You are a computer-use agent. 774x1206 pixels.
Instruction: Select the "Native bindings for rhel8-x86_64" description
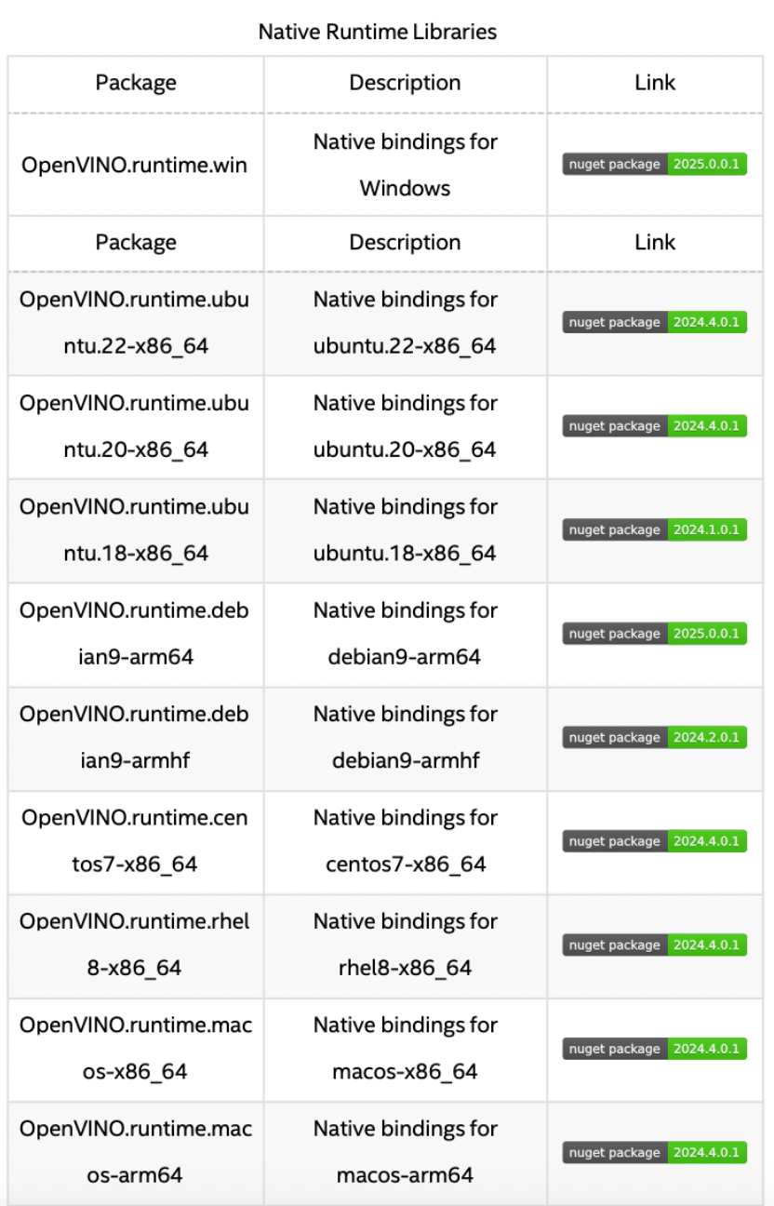[405, 945]
